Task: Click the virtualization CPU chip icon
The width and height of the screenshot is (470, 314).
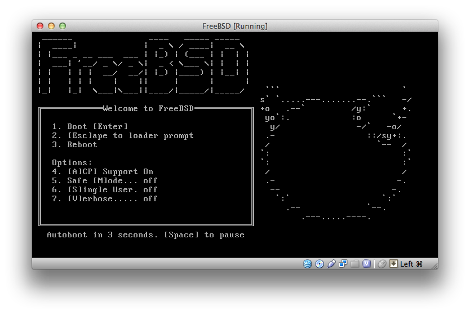Action: [366, 264]
